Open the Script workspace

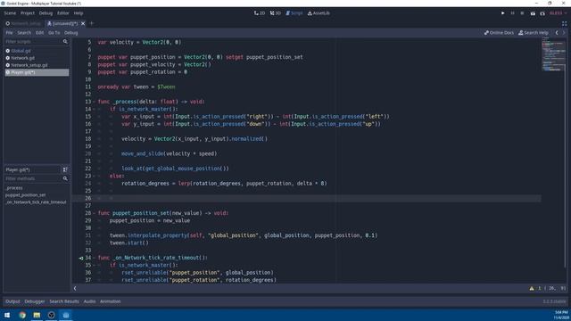pyautogui.click(x=294, y=13)
